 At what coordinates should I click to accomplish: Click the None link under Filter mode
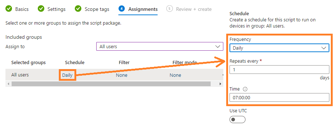point(175,75)
